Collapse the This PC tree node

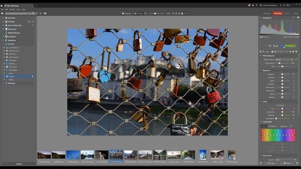3,44
